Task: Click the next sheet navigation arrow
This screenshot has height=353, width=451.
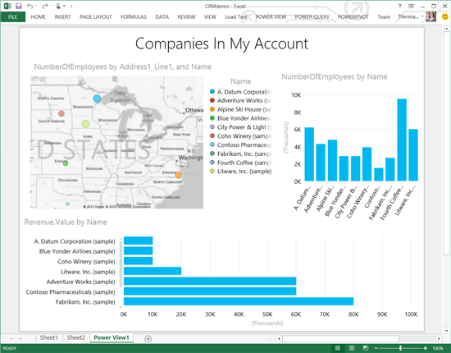Action: click(20, 338)
